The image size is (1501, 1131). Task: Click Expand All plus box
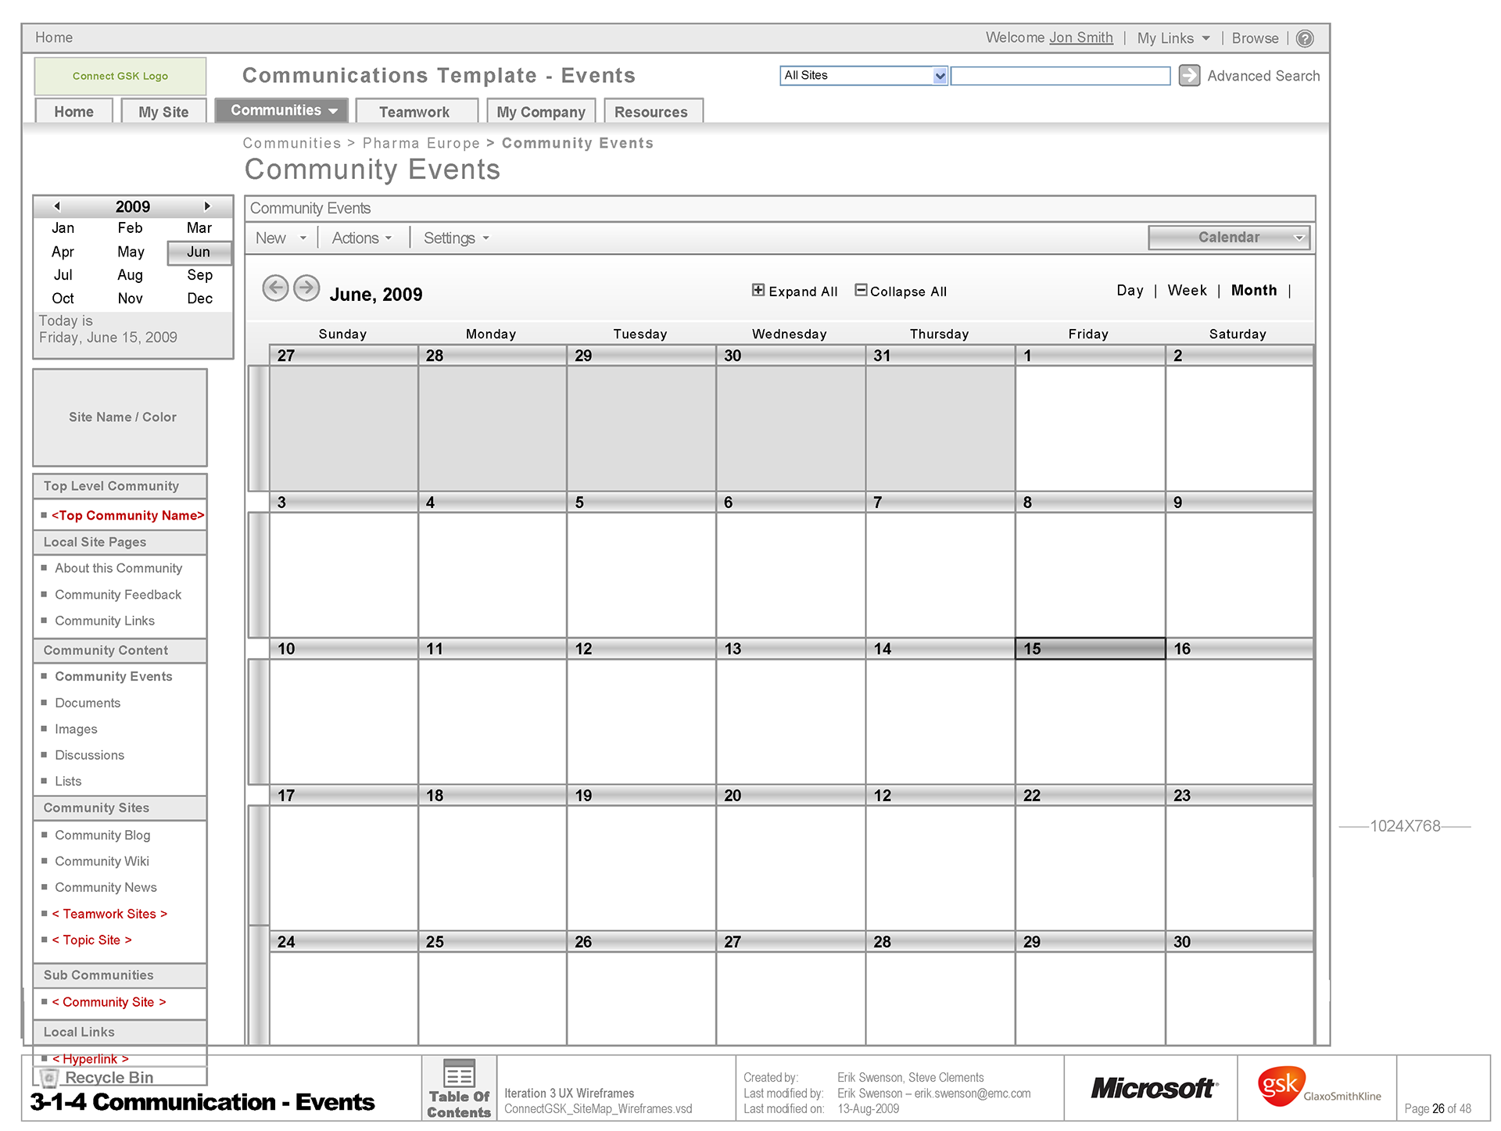(x=758, y=290)
